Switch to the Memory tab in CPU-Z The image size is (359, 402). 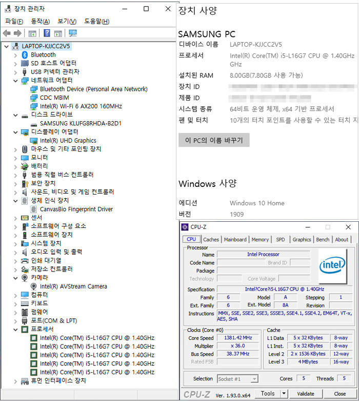(x=260, y=239)
